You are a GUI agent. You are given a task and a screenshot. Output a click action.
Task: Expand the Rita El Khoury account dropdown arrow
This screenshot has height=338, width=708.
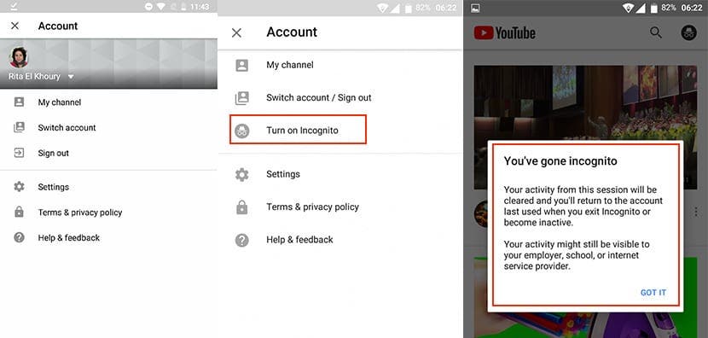(71, 77)
